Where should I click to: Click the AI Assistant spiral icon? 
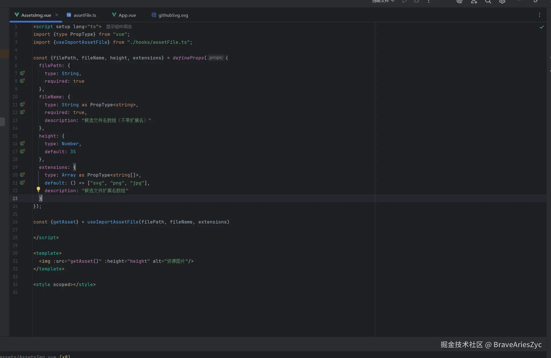(459, 1)
